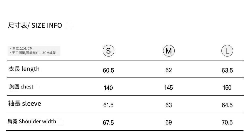Click the circled S size icon
Screen dimensions: 250x139
(x=108, y=51)
